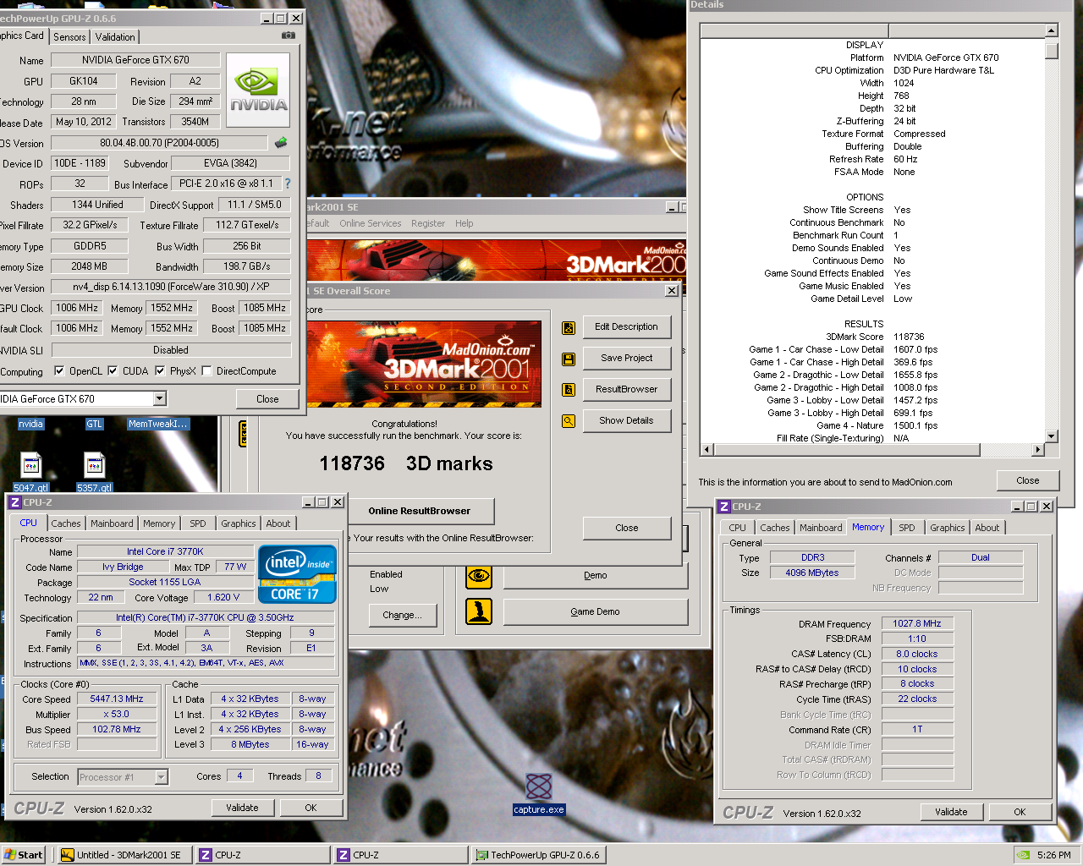
Task: Click the Edit Description button
Action: pos(626,327)
